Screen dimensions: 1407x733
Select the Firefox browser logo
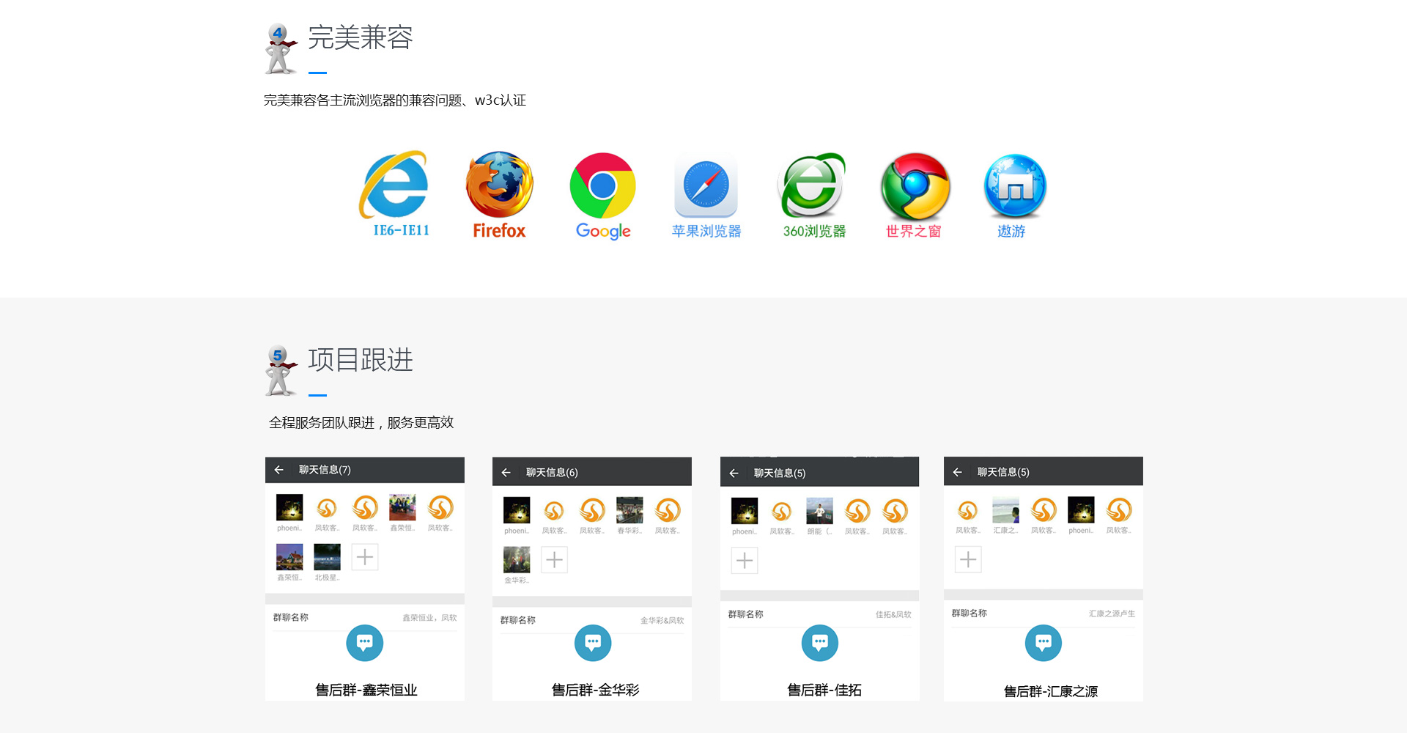click(x=499, y=185)
